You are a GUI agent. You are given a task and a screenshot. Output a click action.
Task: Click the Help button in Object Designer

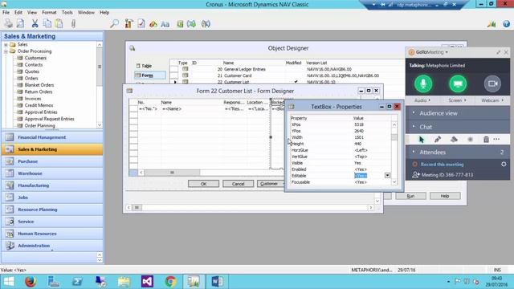click(445, 196)
